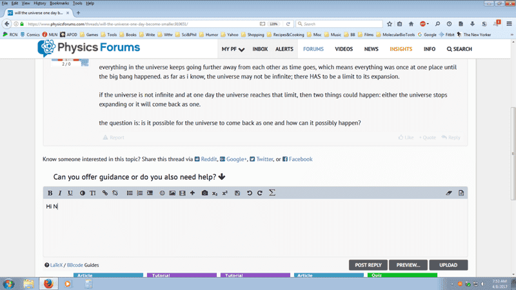Click the undo arrow in editor

coord(250,193)
